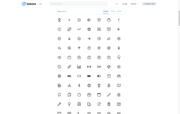This screenshot has width=180, height=114.
Task: Select the basket icon
Action: point(119,67)
